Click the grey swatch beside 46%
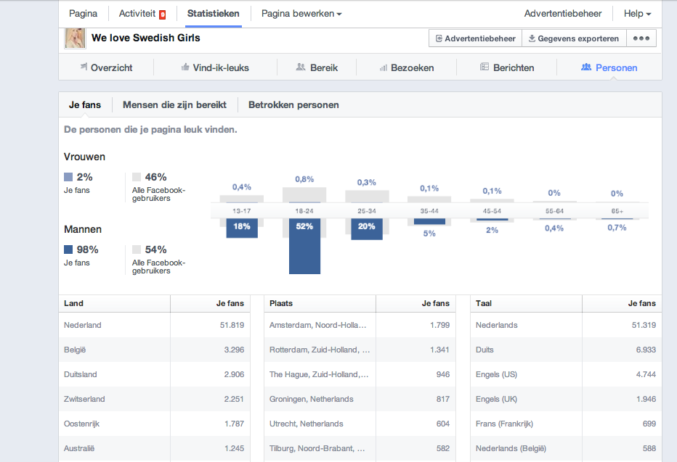 click(137, 177)
